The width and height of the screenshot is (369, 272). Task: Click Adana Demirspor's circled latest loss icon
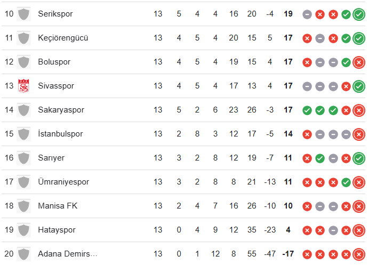click(x=359, y=254)
